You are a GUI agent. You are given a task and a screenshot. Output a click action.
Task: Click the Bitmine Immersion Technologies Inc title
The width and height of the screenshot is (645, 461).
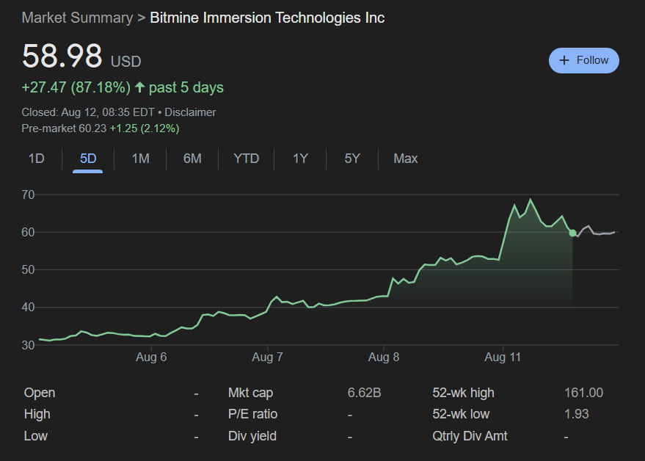(x=267, y=18)
